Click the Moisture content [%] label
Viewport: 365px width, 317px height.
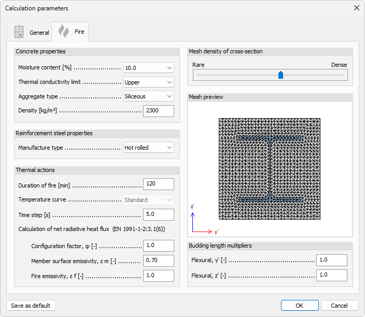[45, 68]
